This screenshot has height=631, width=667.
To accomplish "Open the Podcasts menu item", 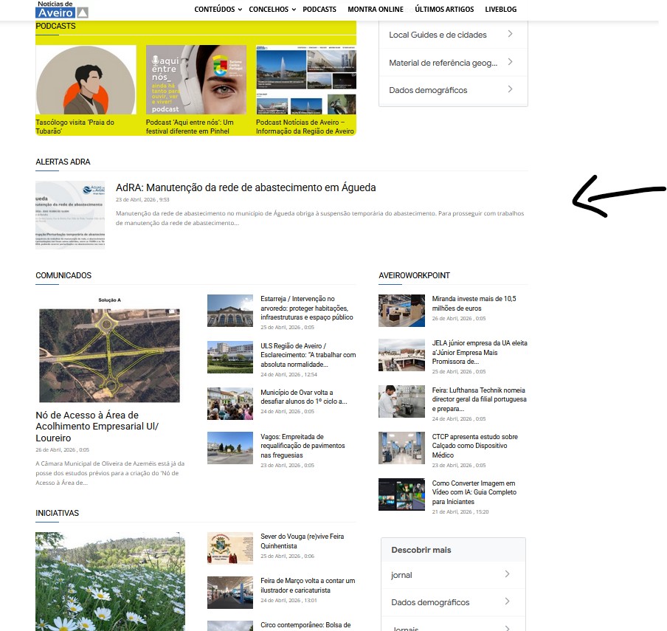I will pyautogui.click(x=319, y=10).
